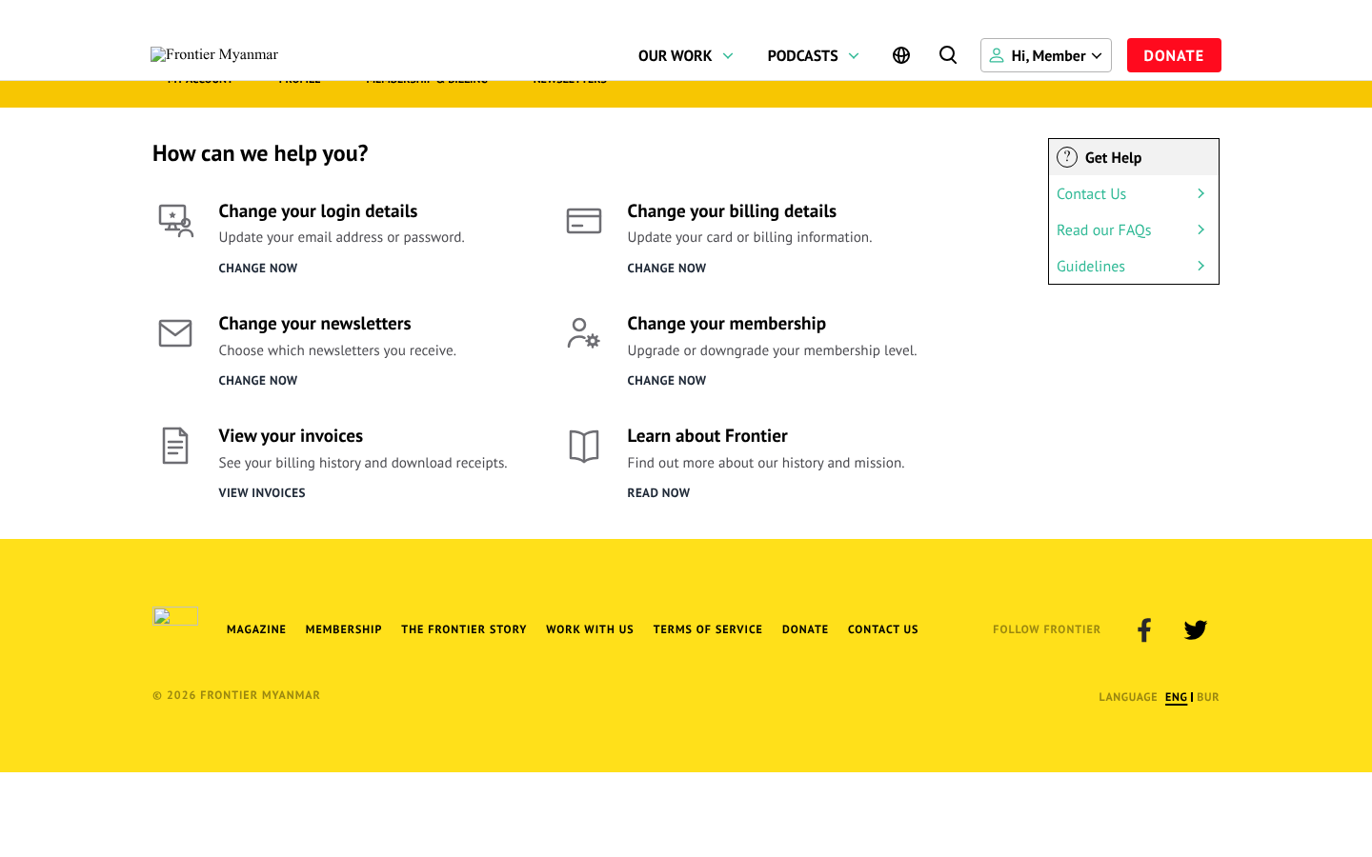
Task: Click CHANGE NOW under membership
Action: [667, 380]
